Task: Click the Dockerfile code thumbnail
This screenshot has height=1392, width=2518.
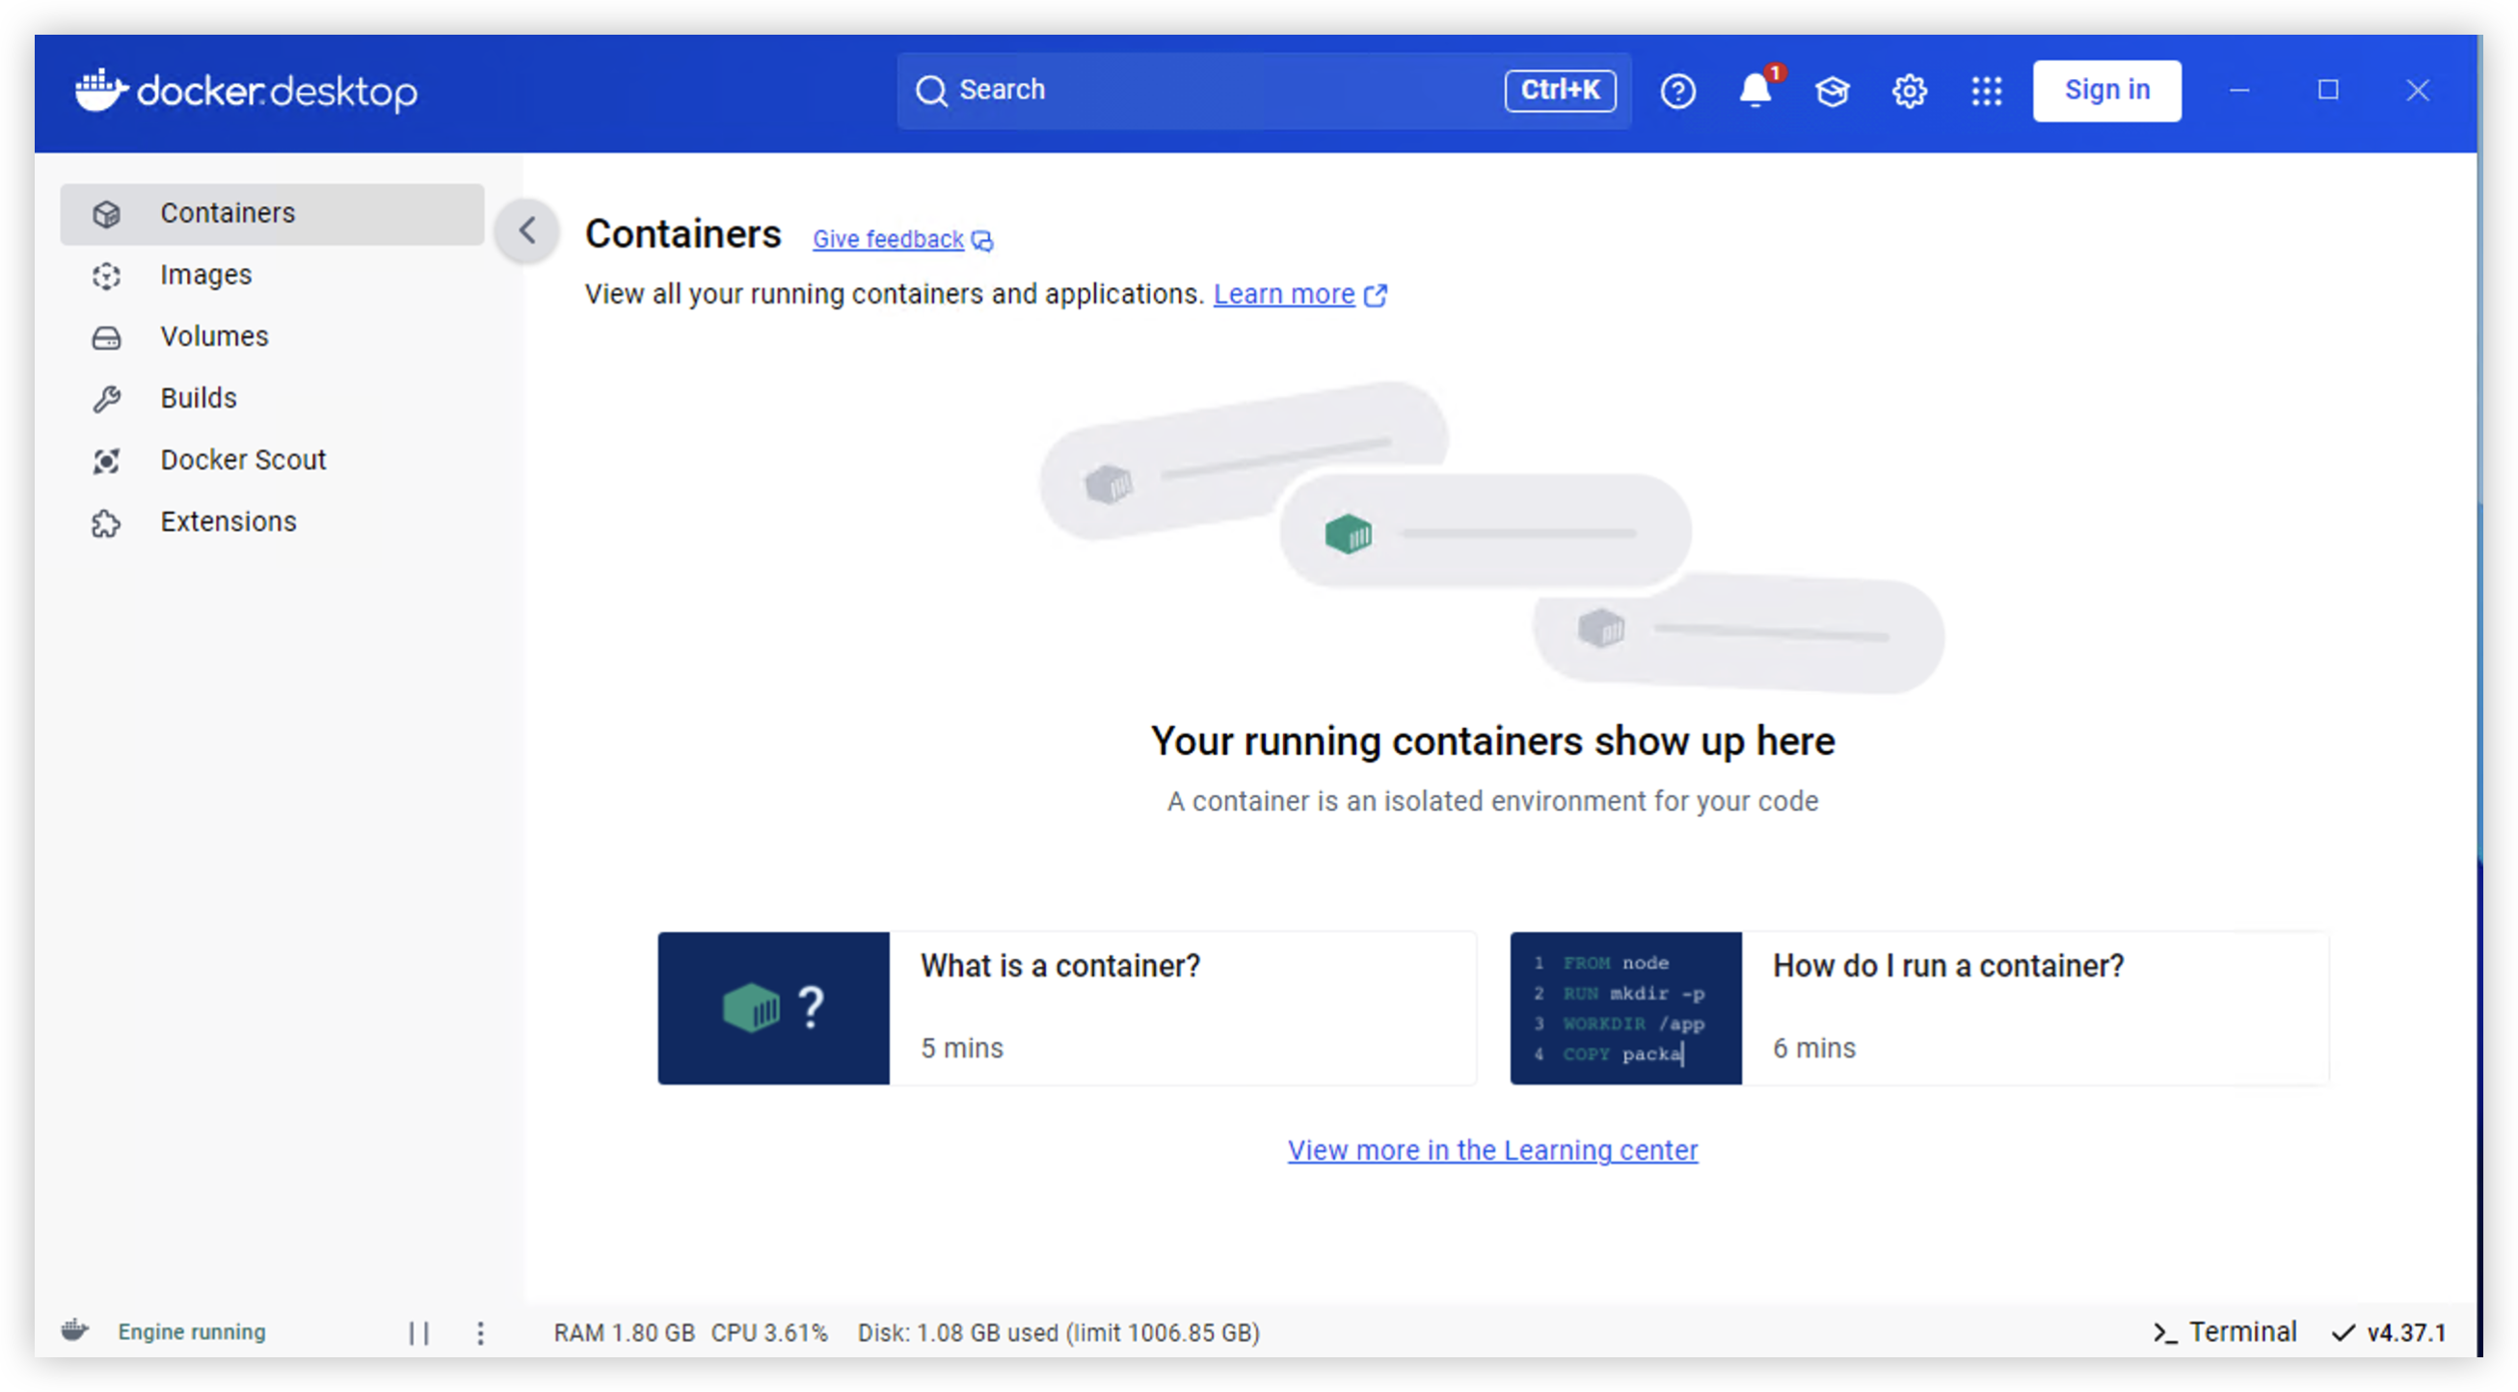Action: point(1625,1007)
